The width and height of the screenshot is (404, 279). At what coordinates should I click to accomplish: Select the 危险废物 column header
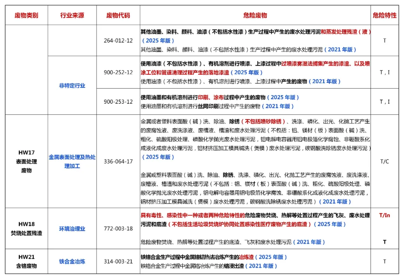tap(255, 15)
